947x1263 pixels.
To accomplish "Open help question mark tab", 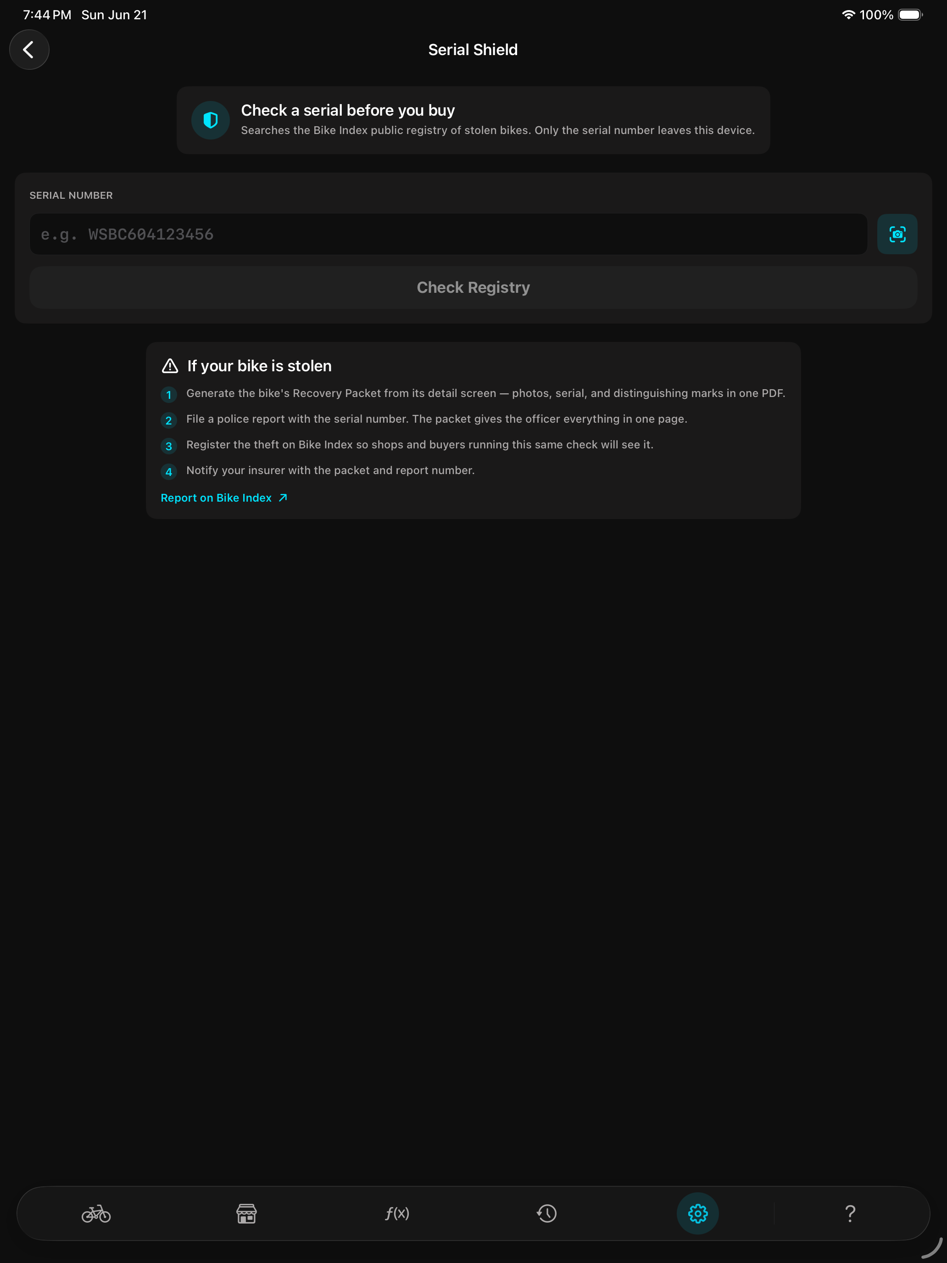I will [x=850, y=1213].
